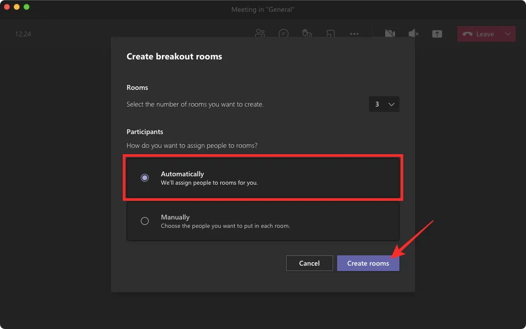Image resolution: width=526 pixels, height=329 pixels.
Task: Enable automatic room assignment option
Action: 145,178
